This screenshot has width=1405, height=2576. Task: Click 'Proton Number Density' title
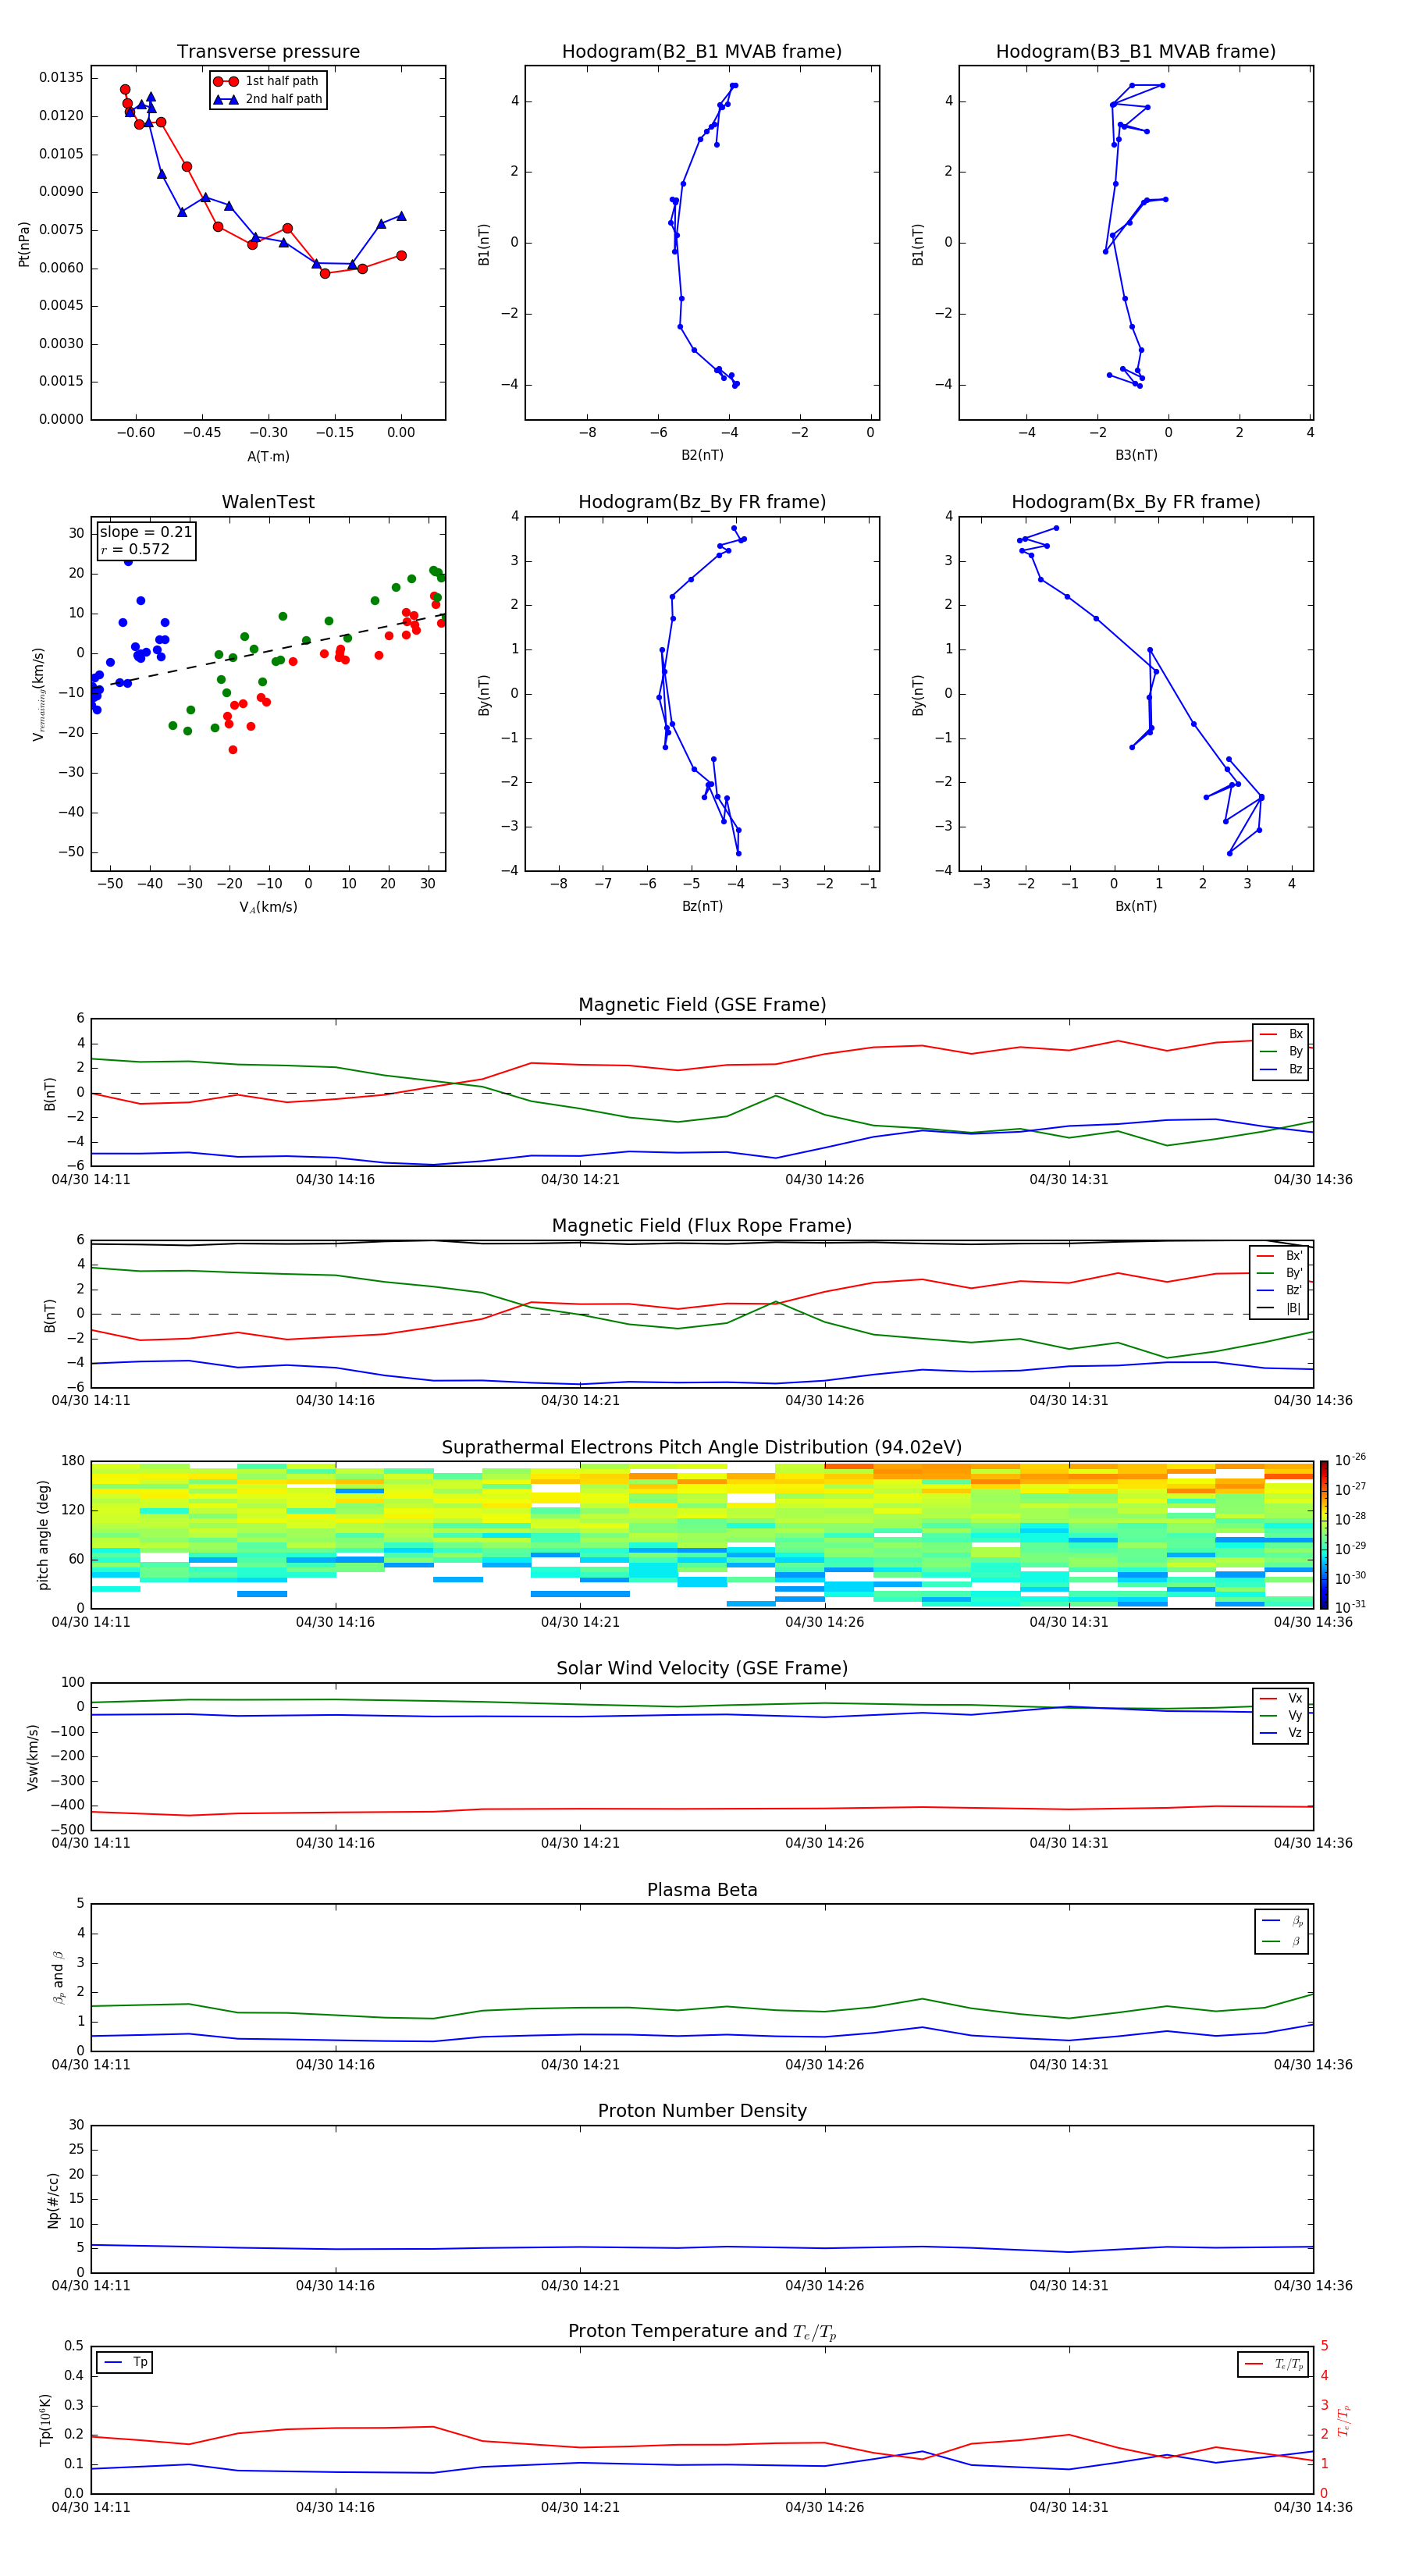pos(702,2111)
